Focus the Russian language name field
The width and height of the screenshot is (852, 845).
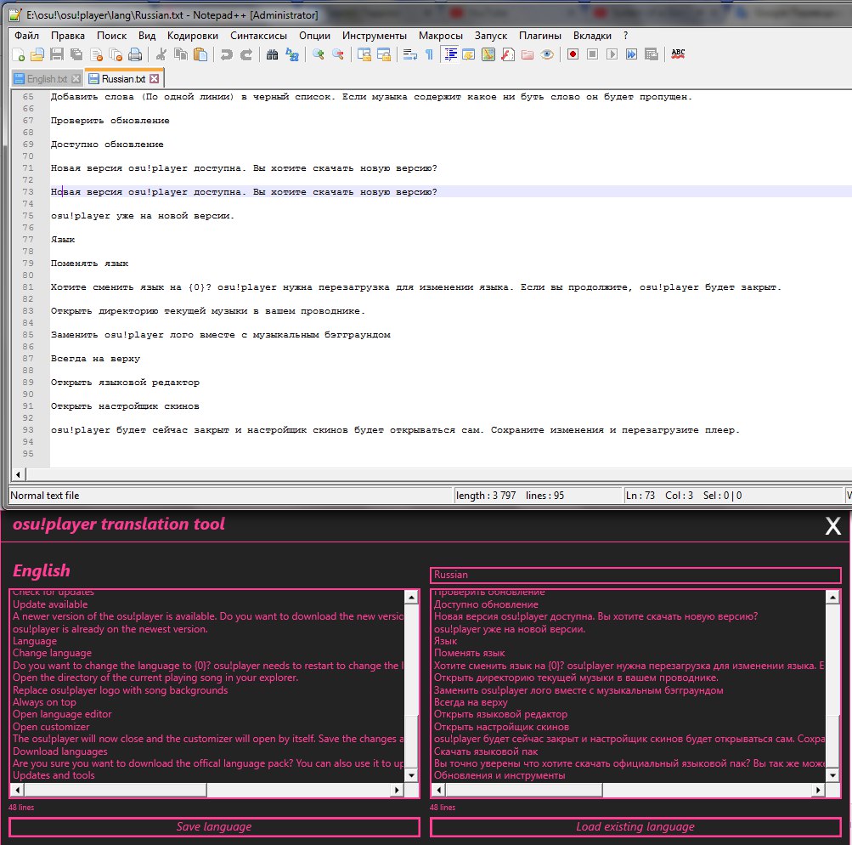point(635,575)
